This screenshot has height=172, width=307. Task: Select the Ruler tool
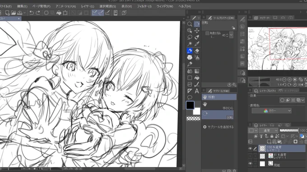[x=190, y=91]
